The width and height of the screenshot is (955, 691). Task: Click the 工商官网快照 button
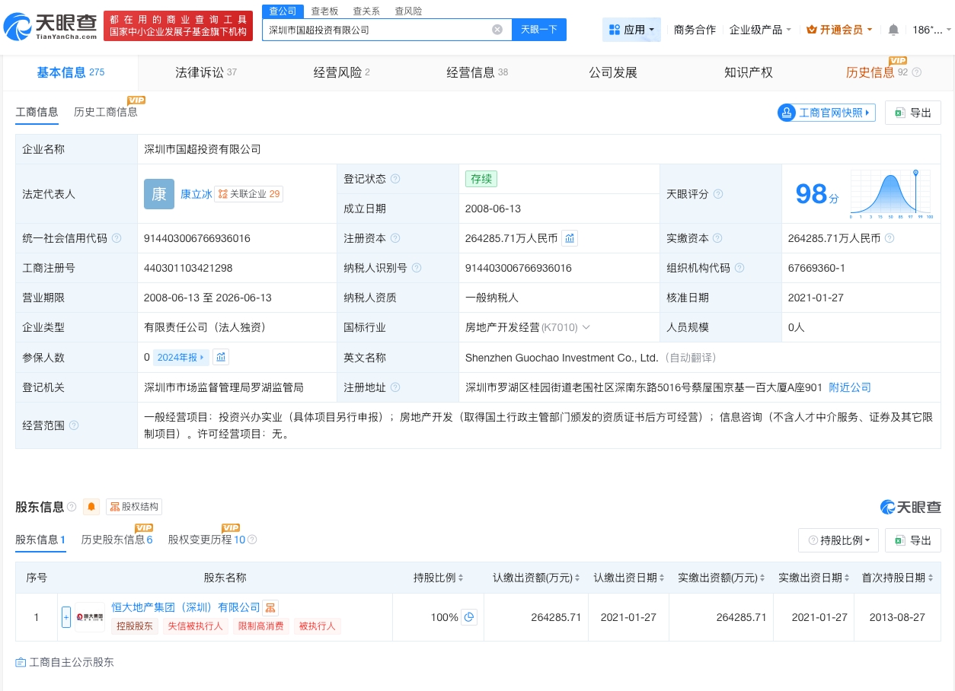tap(826, 113)
